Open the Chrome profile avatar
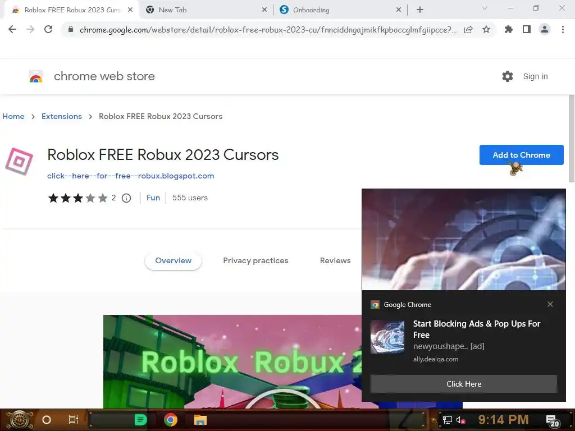The image size is (575, 431). click(x=545, y=29)
